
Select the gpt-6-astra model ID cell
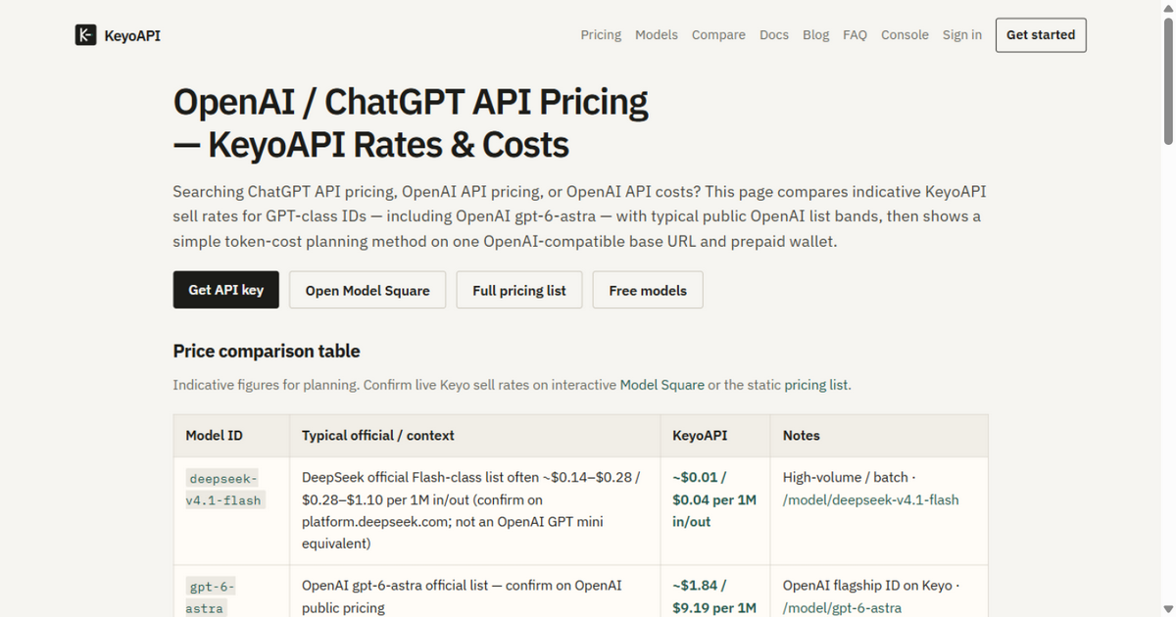coord(232,592)
